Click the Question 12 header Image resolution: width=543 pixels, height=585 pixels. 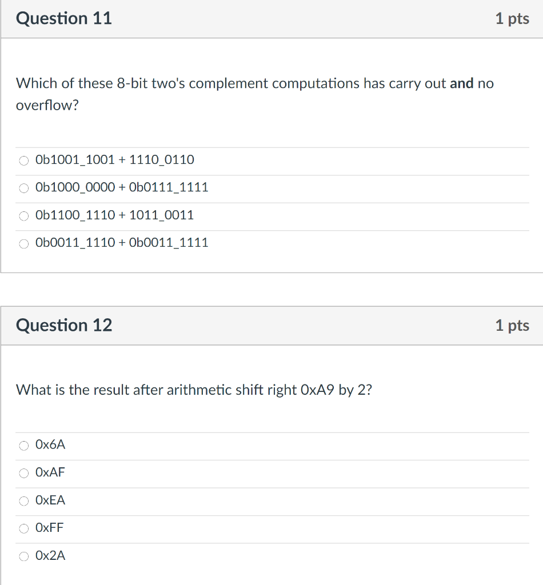[x=65, y=325]
